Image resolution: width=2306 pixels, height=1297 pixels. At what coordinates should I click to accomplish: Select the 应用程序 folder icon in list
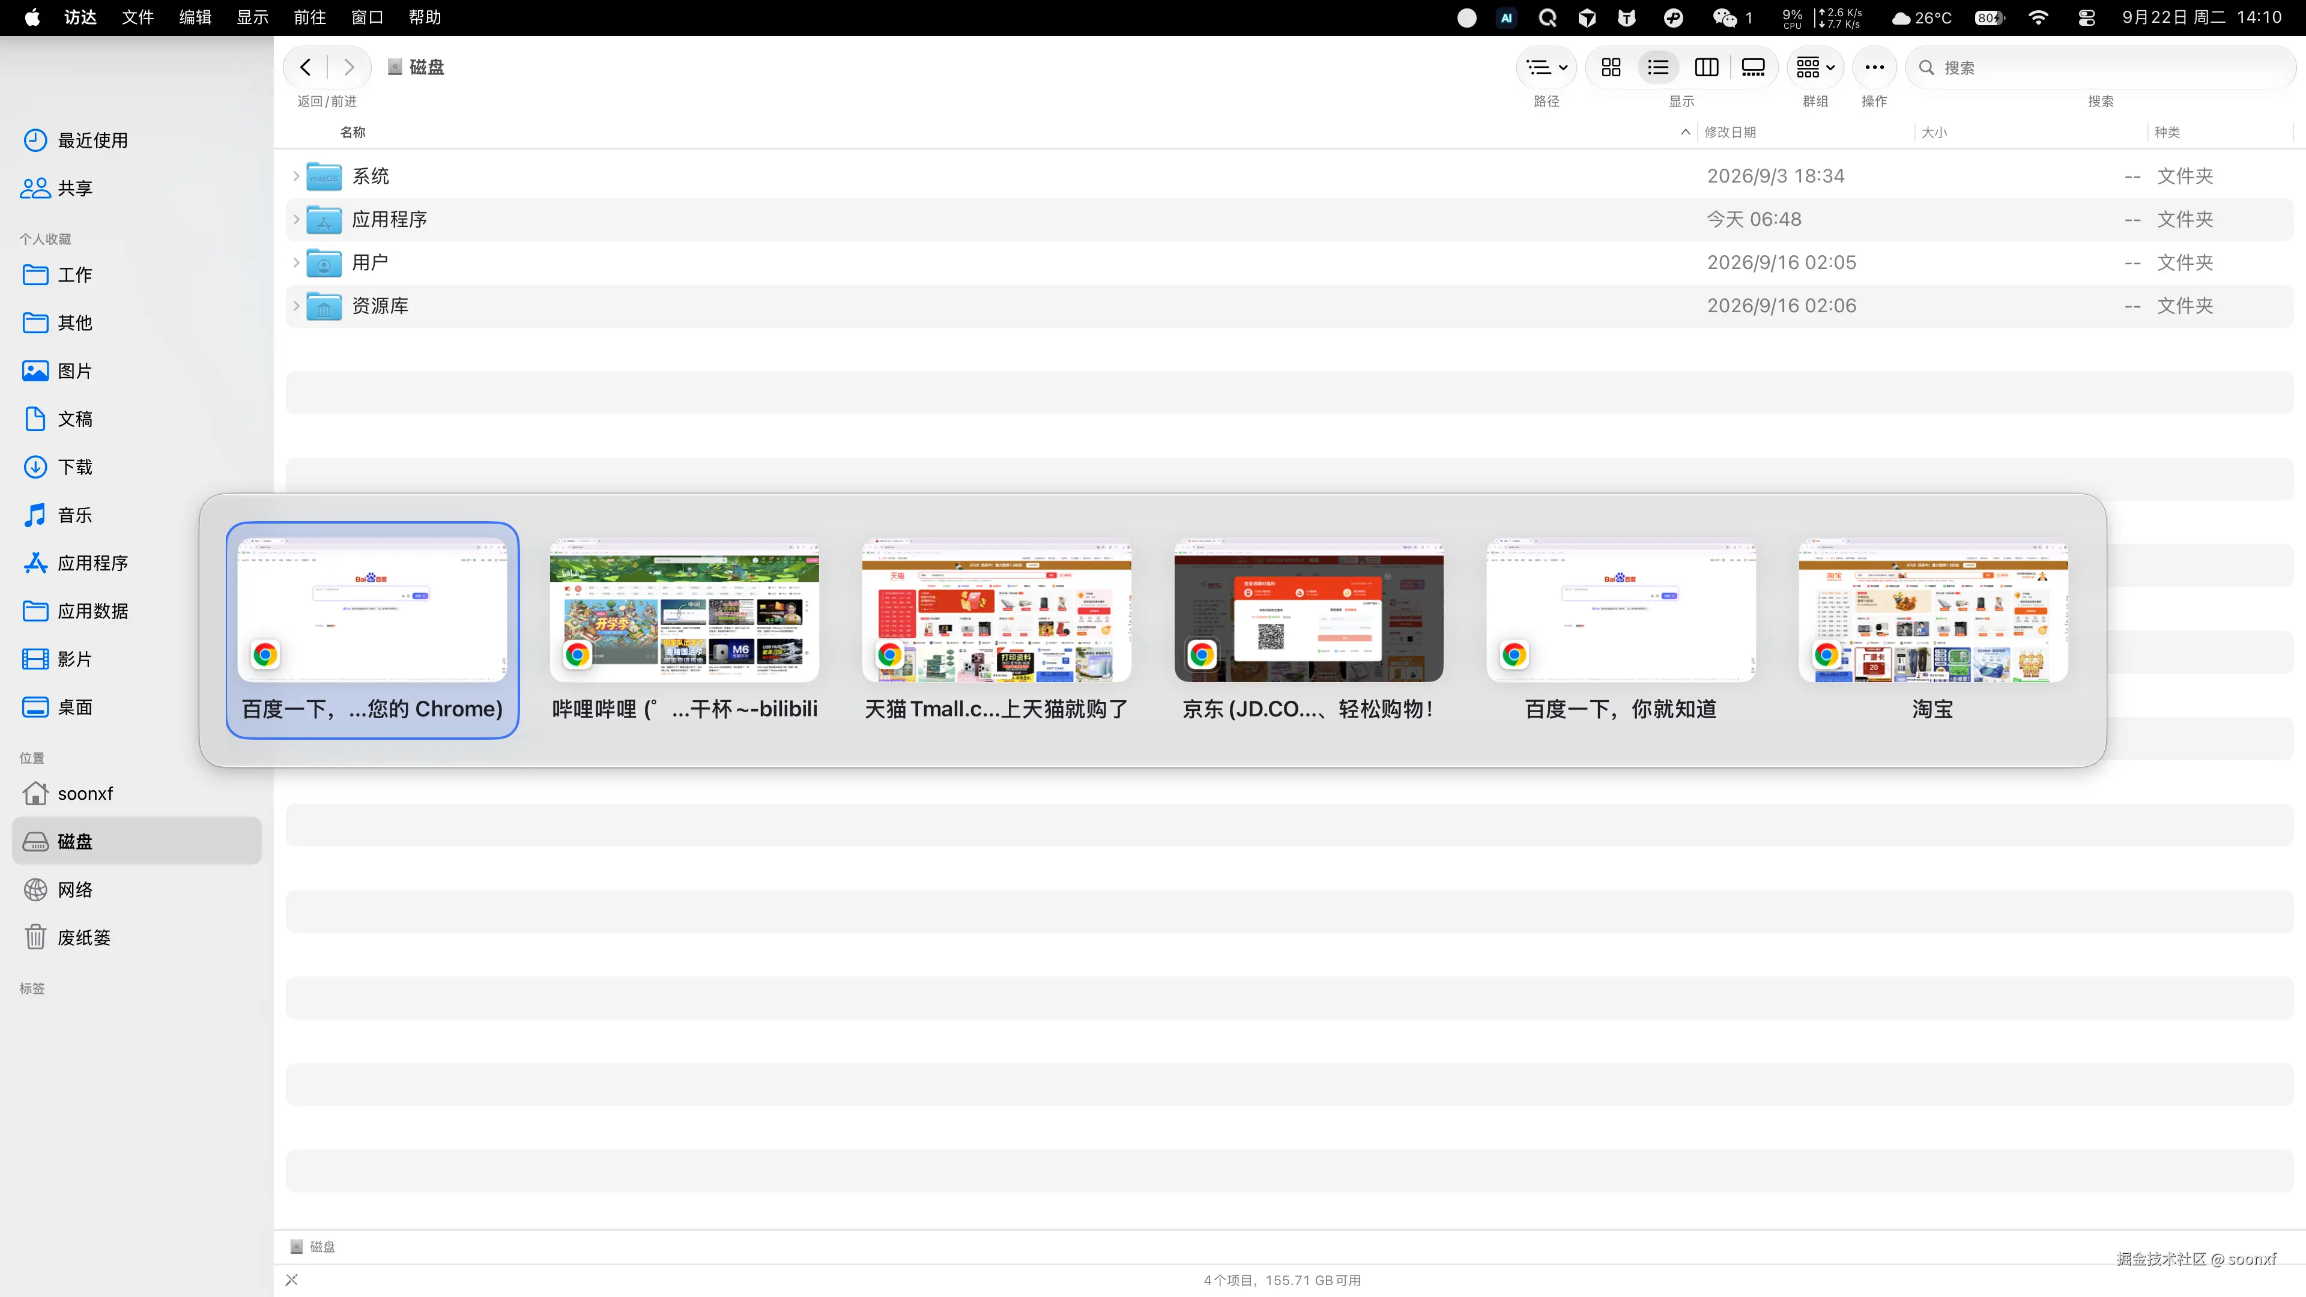click(324, 219)
